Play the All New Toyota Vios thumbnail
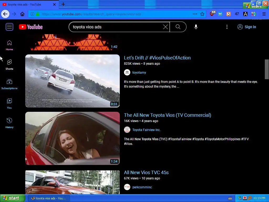 73,138
